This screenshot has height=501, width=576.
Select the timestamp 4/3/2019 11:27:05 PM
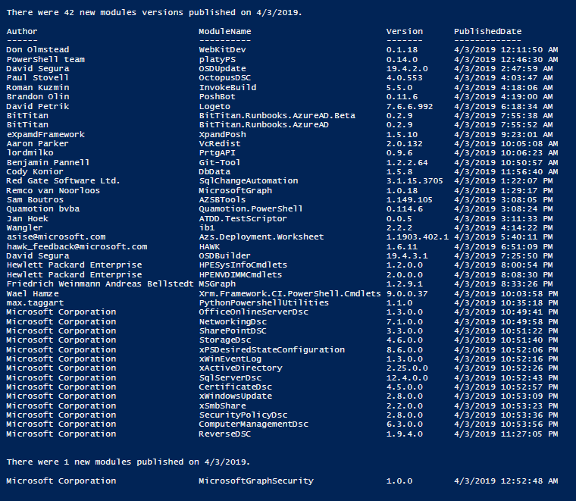pyautogui.click(x=506, y=434)
